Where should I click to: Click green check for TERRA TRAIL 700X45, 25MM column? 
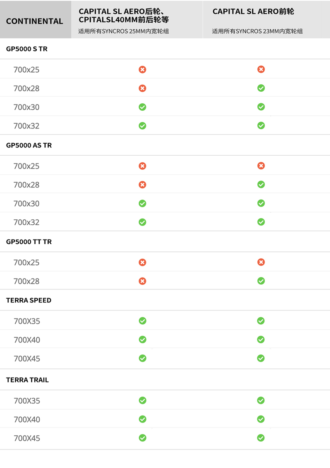pos(142,438)
